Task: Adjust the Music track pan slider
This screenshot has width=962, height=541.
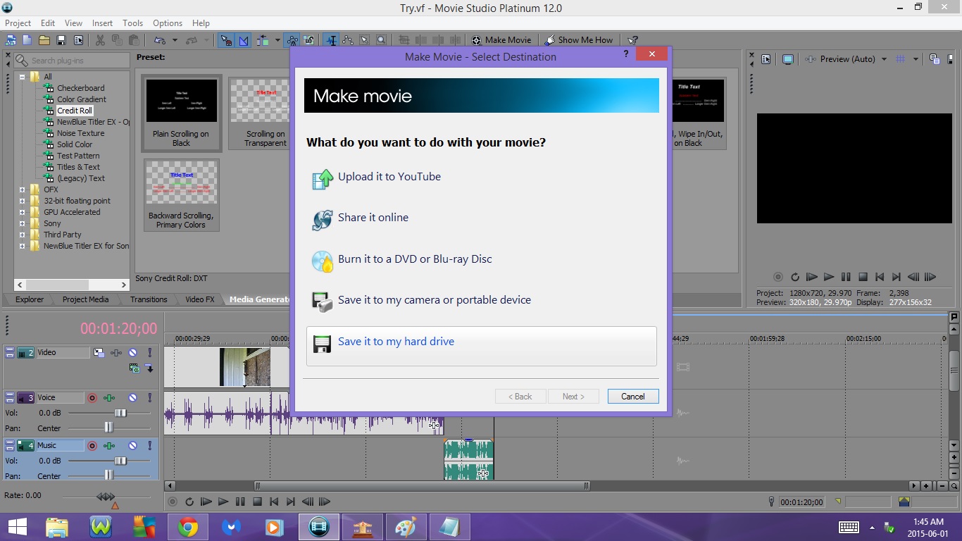Action: [x=108, y=475]
